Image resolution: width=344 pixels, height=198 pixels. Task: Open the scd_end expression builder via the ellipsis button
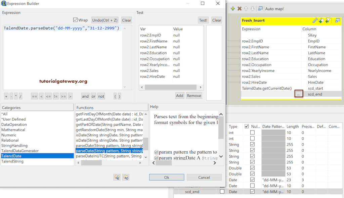pyautogui.click(x=298, y=94)
